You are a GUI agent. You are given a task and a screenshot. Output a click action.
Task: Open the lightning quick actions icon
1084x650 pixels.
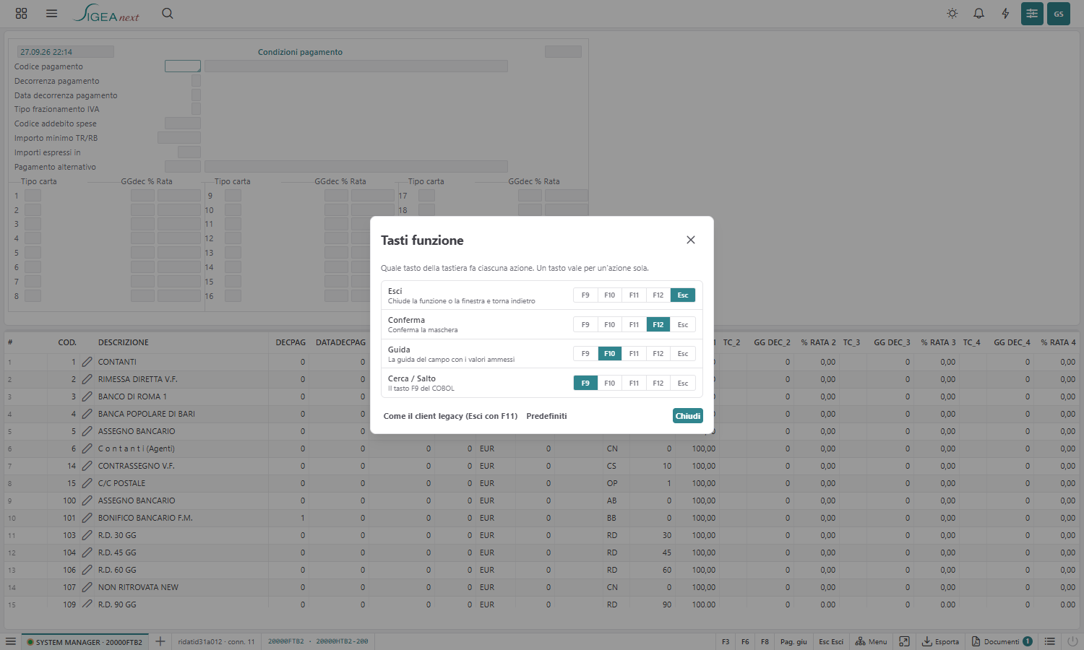1005,13
